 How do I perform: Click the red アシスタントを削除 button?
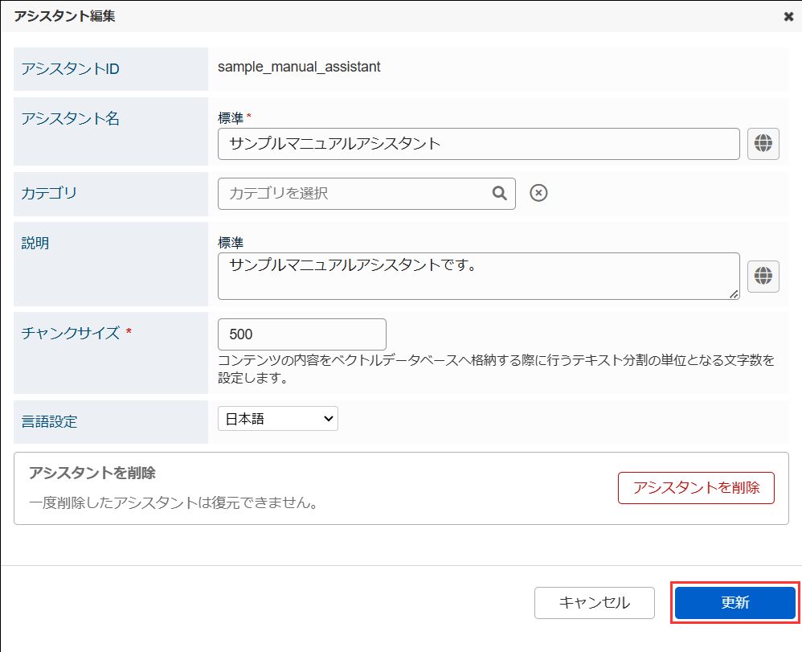pyautogui.click(x=696, y=487)
